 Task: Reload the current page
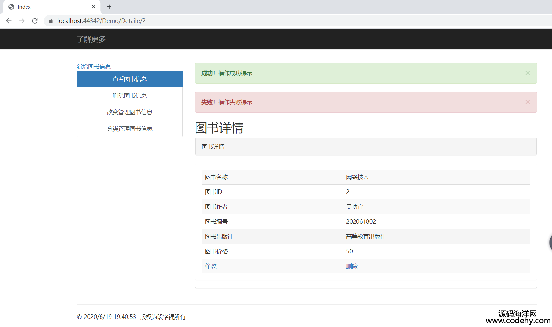click(35, 21)
